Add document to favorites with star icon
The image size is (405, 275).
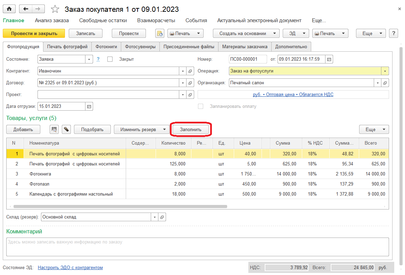(x=55, y=9)
